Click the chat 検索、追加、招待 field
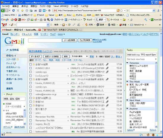Viewport: 163px width, 138px height. click(14, 99)
